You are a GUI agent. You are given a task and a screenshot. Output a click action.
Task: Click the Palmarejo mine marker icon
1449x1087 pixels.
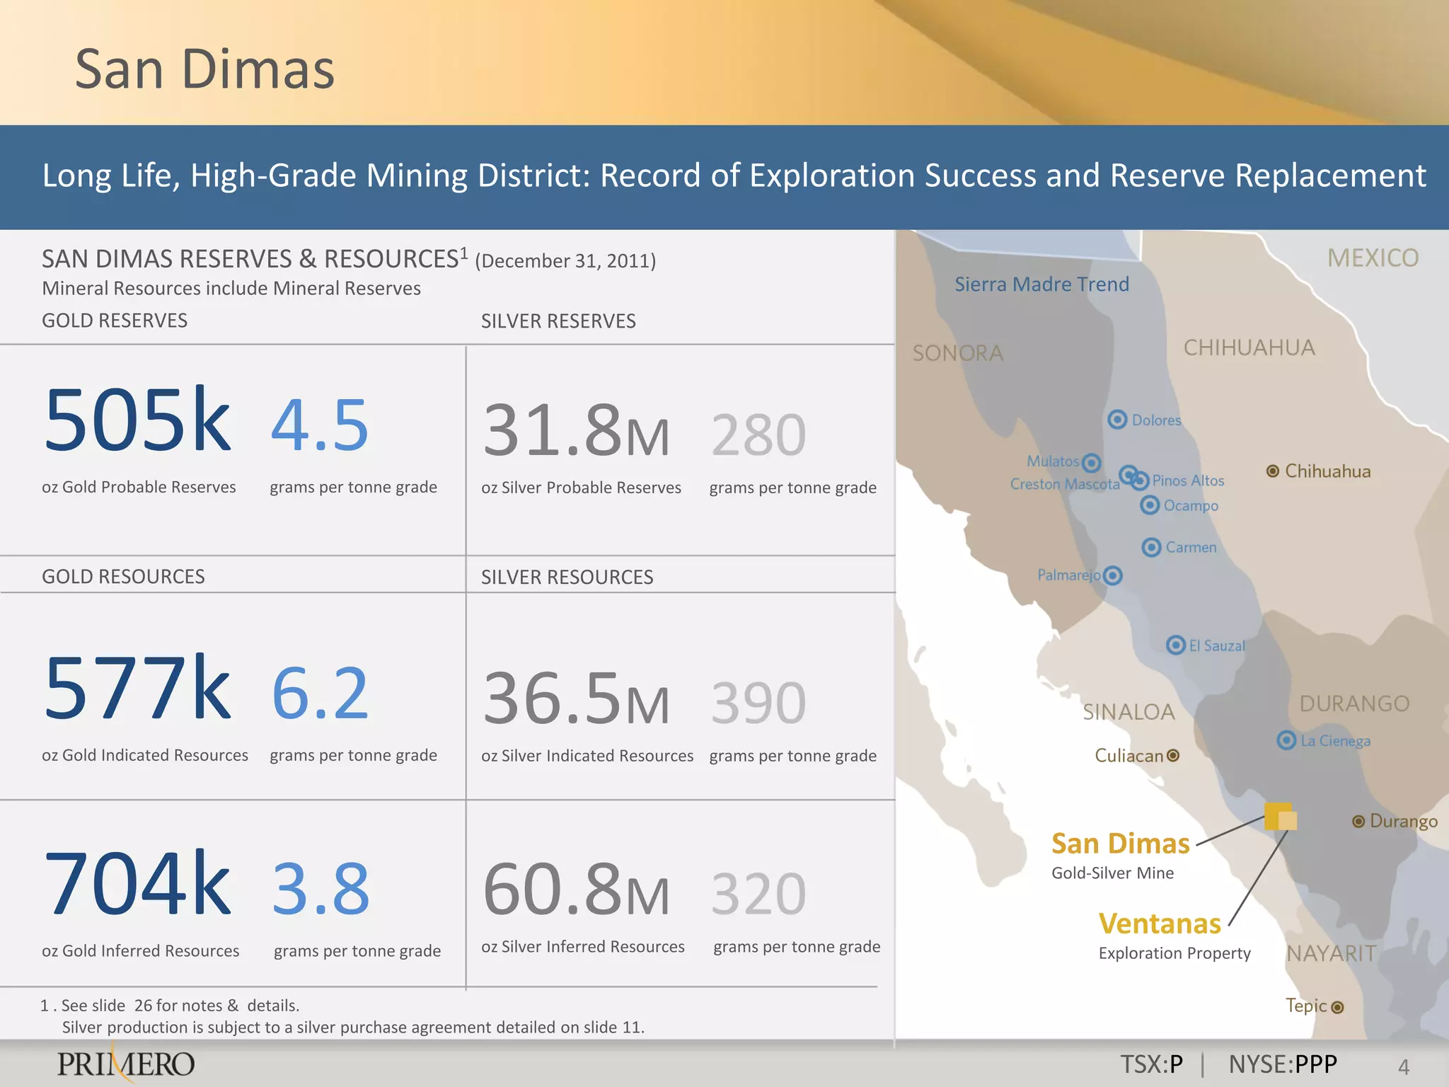[x=1113, y=575]
